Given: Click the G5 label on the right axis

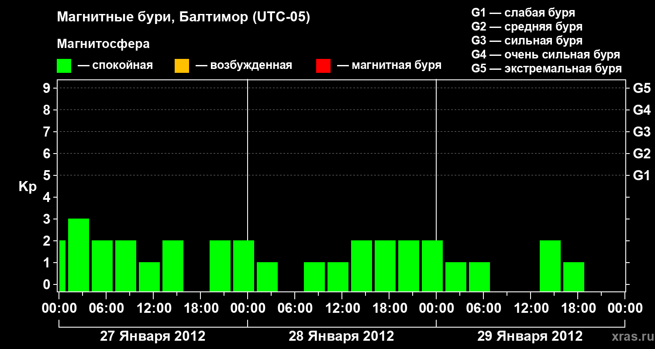Looking at the screenshot, I should pos(641,88).
